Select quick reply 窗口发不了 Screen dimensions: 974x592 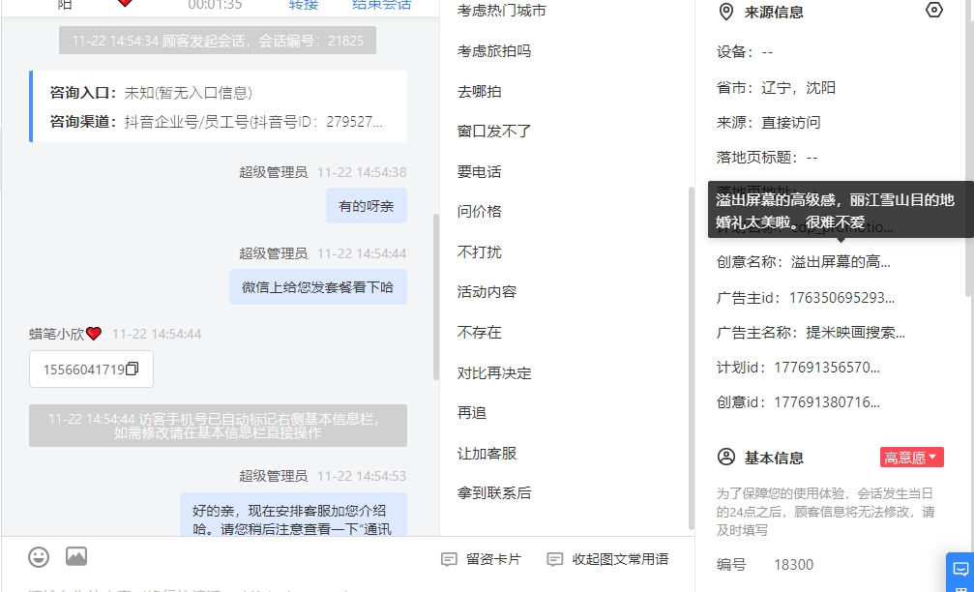(494, 132)
